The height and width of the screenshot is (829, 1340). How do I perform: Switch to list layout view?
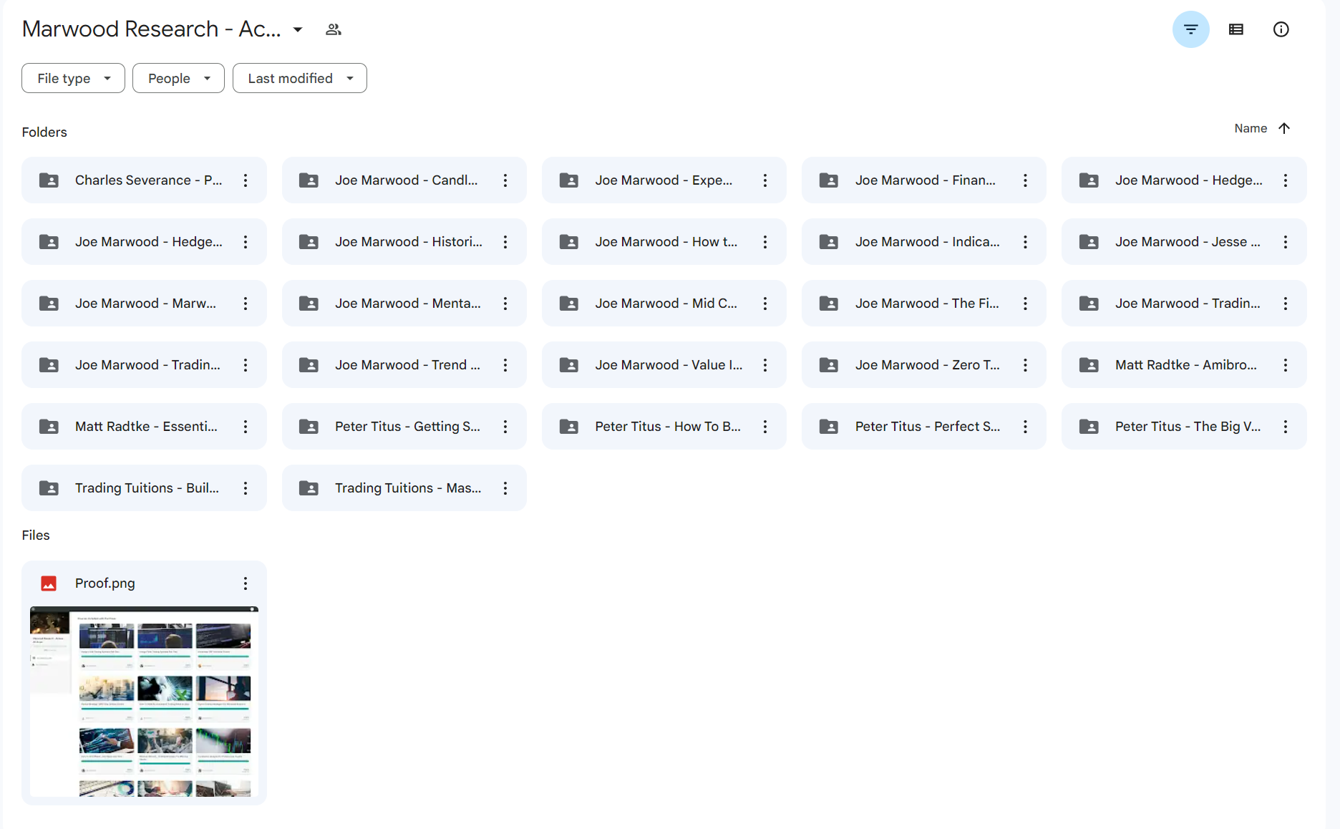click(1236, 29)
